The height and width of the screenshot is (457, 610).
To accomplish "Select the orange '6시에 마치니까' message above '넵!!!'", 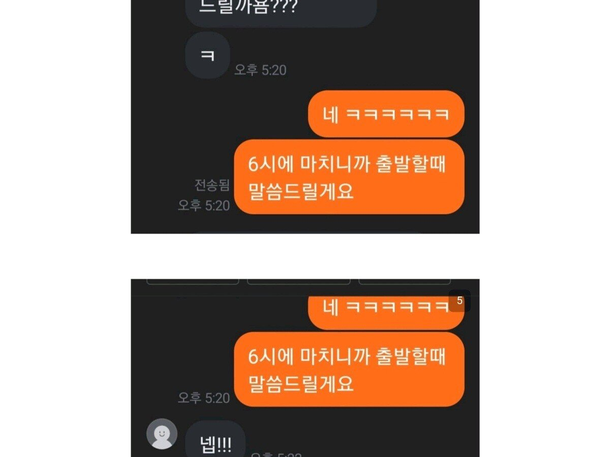I will pyautogui.click(x=349, y=369).
